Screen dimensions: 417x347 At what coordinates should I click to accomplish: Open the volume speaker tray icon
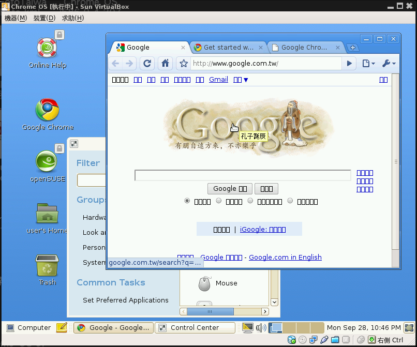[x=261, y=327]
